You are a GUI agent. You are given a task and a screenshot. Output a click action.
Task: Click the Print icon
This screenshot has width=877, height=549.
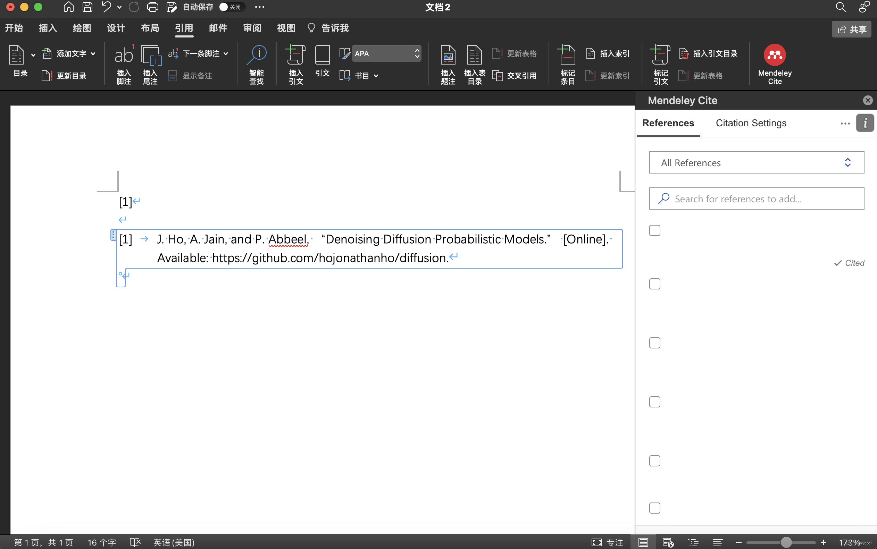(x=152, y=7)
